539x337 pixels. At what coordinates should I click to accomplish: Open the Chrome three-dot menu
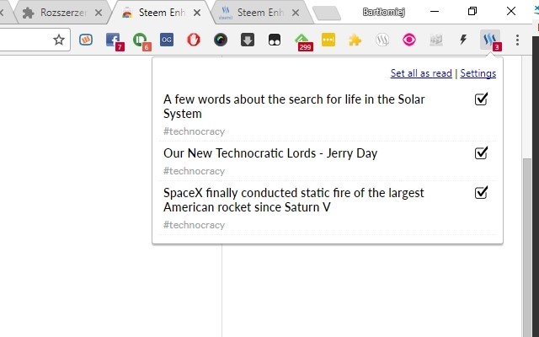[517, 40]
